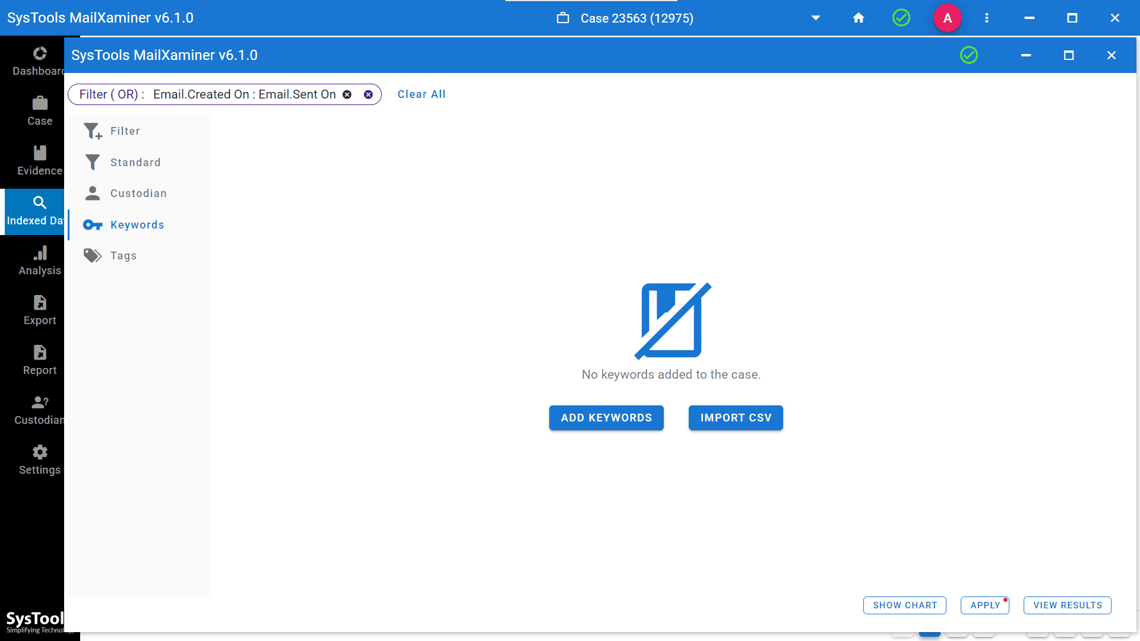Viewport: 1140px width, 641px height.
Task: Click briefcase icon beside Case 23563
Action: (563, 18)
